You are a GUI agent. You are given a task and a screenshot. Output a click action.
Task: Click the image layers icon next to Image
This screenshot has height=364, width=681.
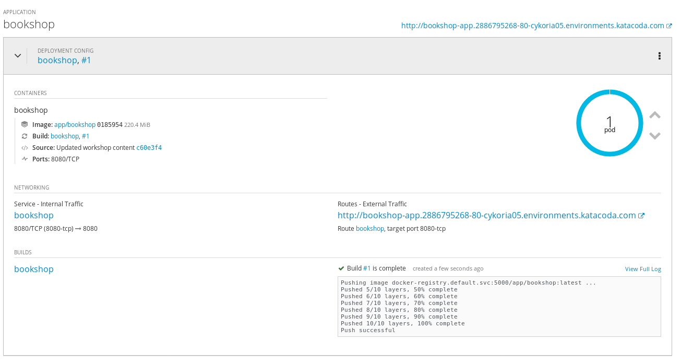click(25, 125)
